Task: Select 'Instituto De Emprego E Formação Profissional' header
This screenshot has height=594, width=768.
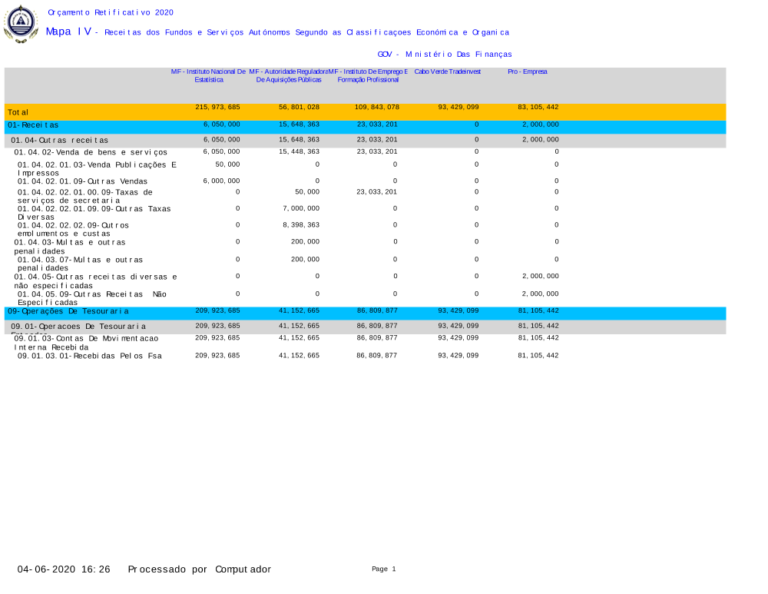Action: [368, 75]
